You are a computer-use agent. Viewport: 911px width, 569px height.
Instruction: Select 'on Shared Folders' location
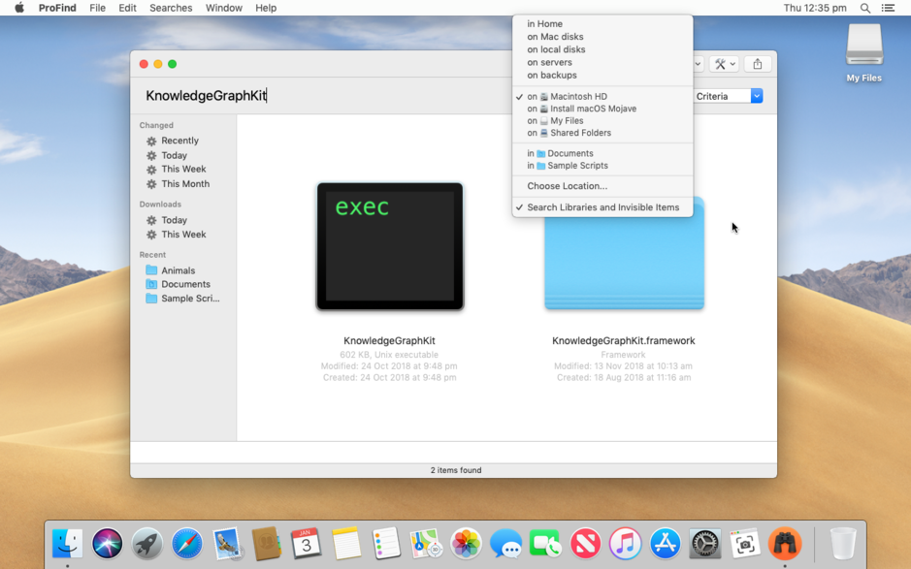click(x=602, y=133)
